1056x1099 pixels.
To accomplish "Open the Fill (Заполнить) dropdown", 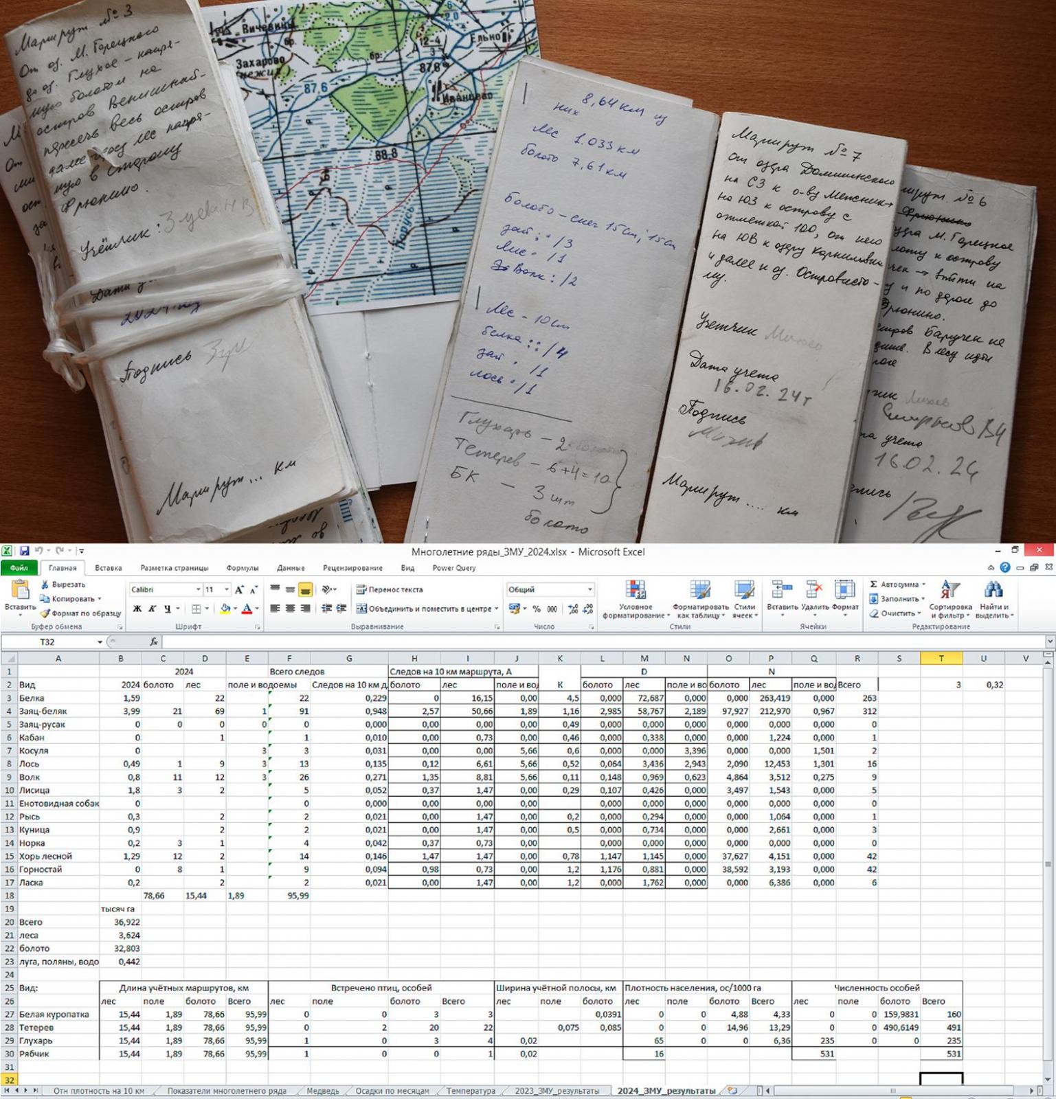I will click(897, 599).
